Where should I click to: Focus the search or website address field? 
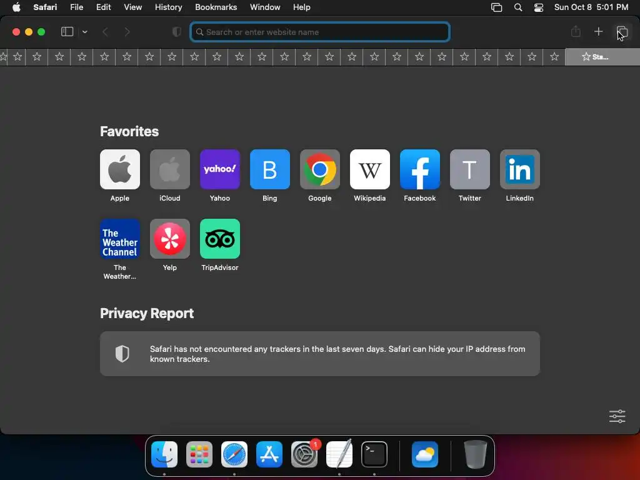[x=320, y=32]
